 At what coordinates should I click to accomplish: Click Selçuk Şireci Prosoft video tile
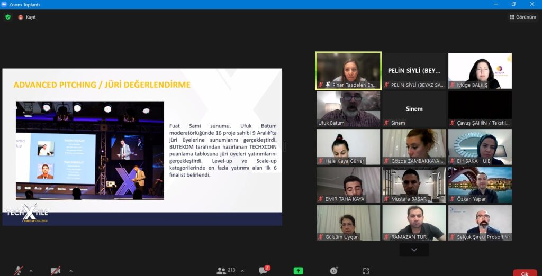480,223
